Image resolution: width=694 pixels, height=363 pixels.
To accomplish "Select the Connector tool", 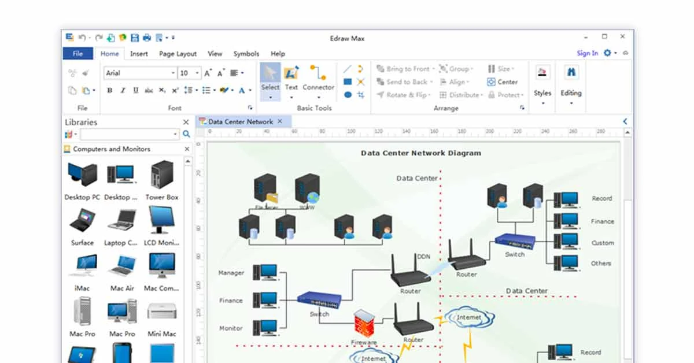I will [319, 74].
